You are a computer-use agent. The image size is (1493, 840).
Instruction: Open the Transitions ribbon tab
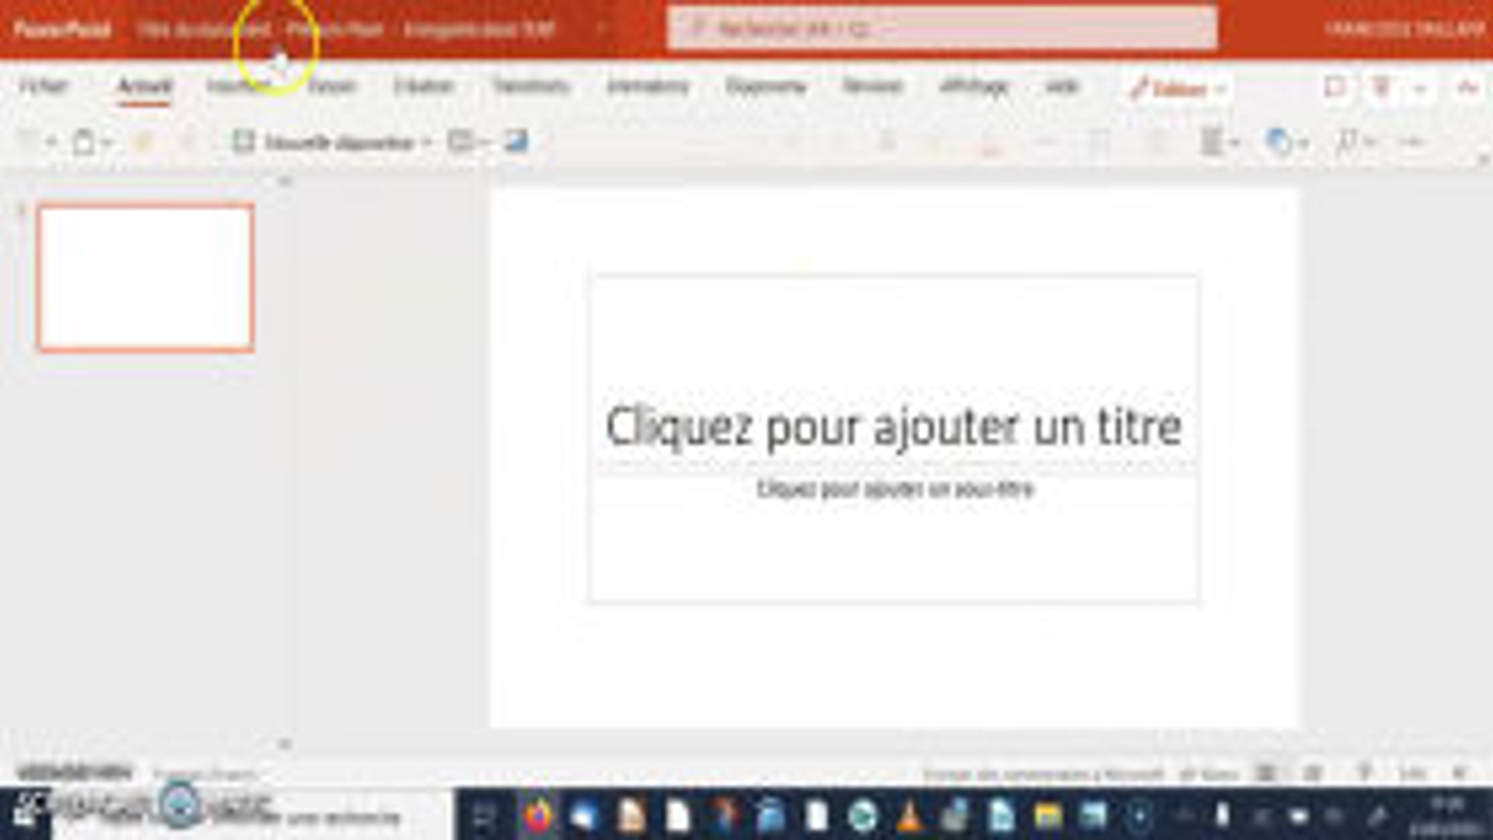point(531,86)
